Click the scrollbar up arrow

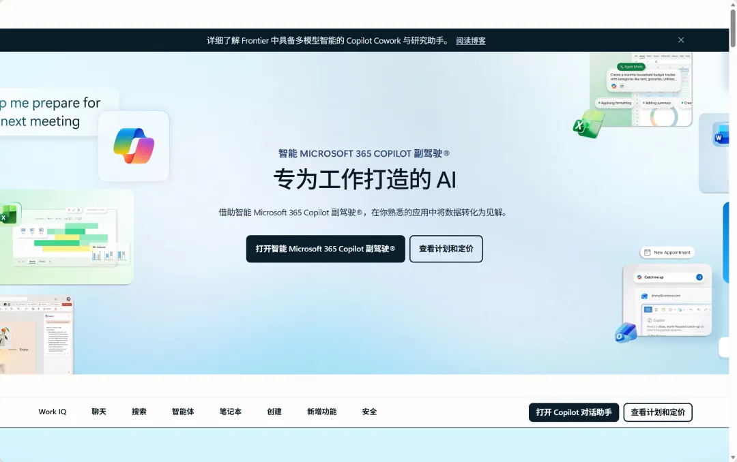733,4
